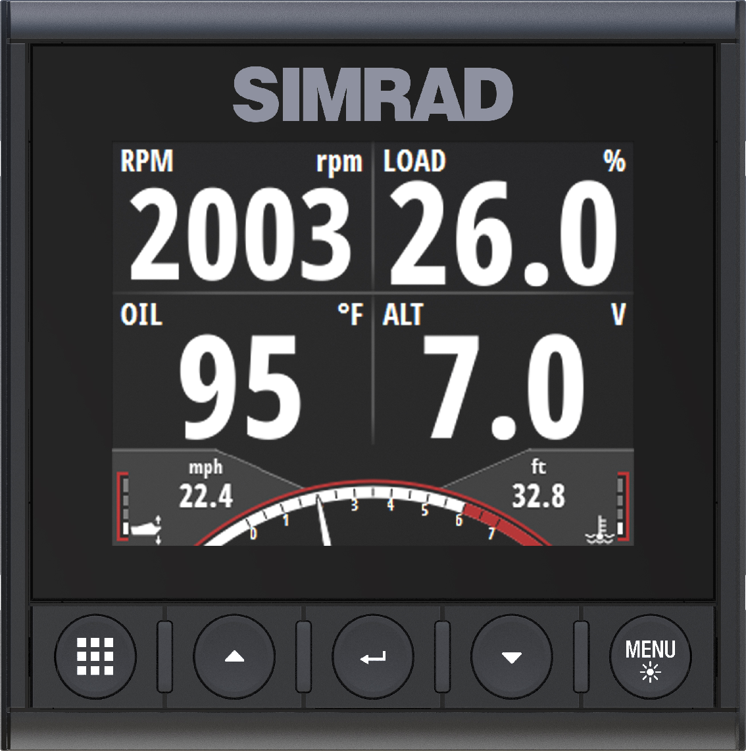Viewport: 746px width, 751px height.
Task: Click the OIL label
Action: pyautogui.click(x=141, y=315)
